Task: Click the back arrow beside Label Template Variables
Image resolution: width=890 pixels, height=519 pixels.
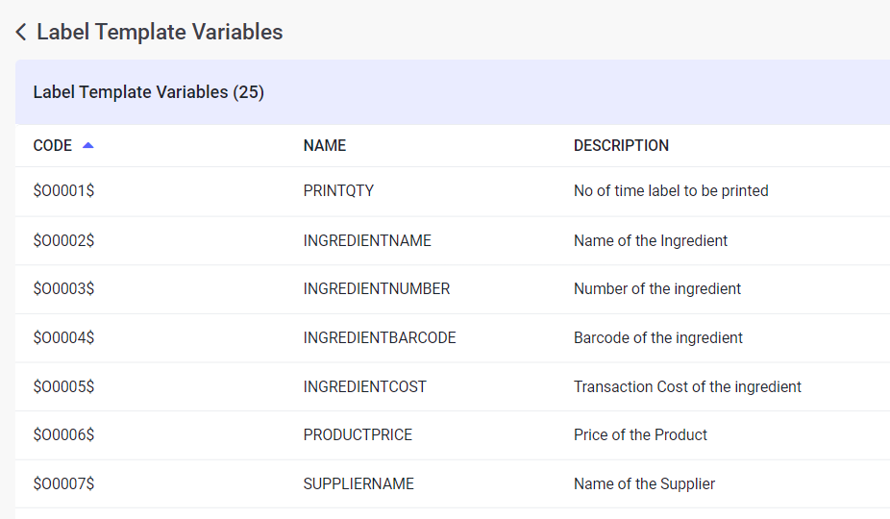Action: point(21,33)
